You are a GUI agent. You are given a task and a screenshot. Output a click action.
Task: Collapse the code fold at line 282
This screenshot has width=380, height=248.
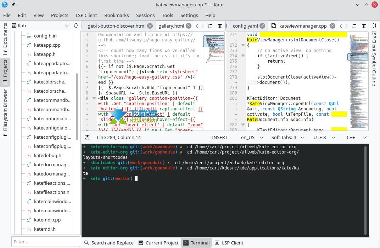243,125
